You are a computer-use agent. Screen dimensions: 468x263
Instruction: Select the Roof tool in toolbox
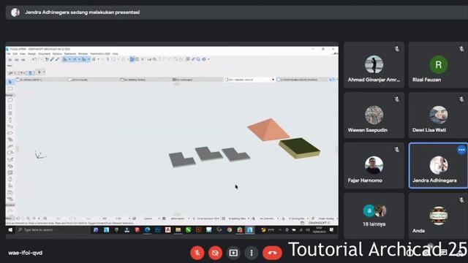[x=10, y=153]
